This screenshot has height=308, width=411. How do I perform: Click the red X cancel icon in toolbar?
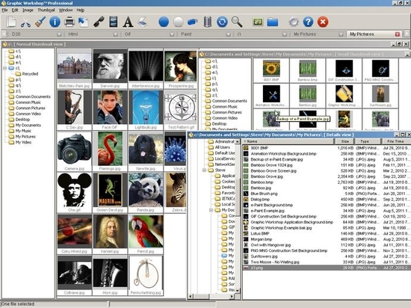(323, 22)
